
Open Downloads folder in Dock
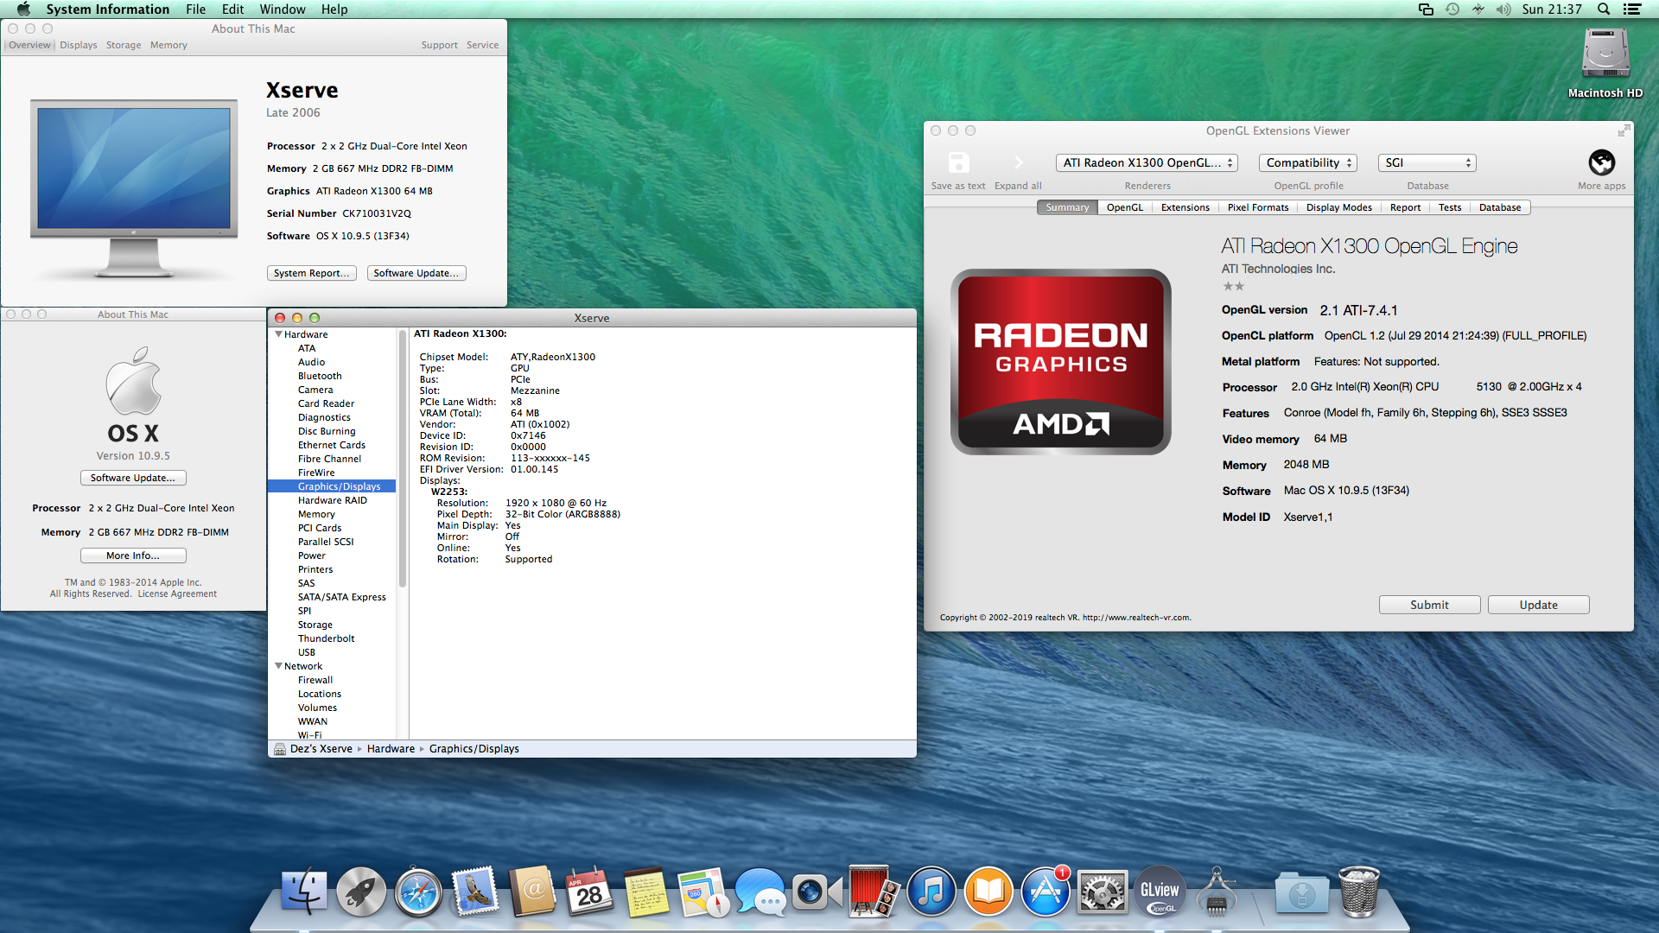pos(1301,892)
